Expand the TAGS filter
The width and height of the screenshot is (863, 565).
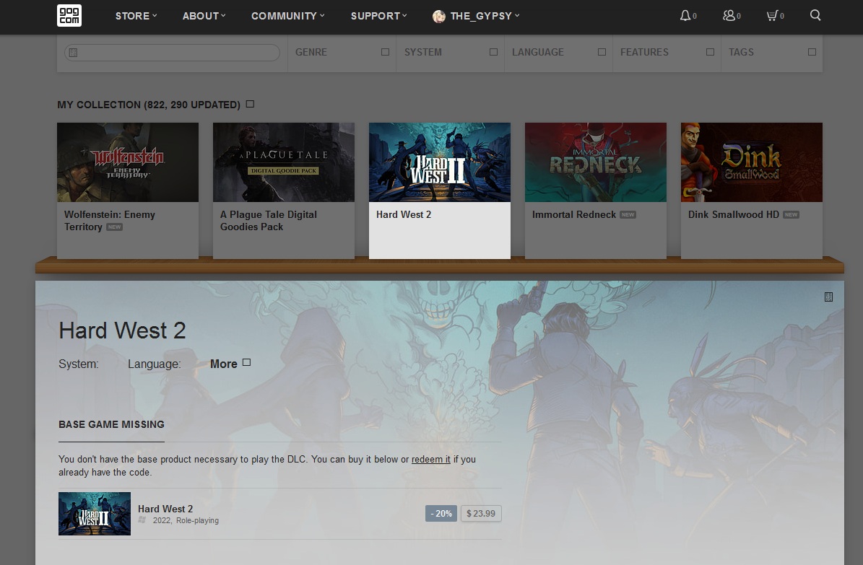(772, 52)
